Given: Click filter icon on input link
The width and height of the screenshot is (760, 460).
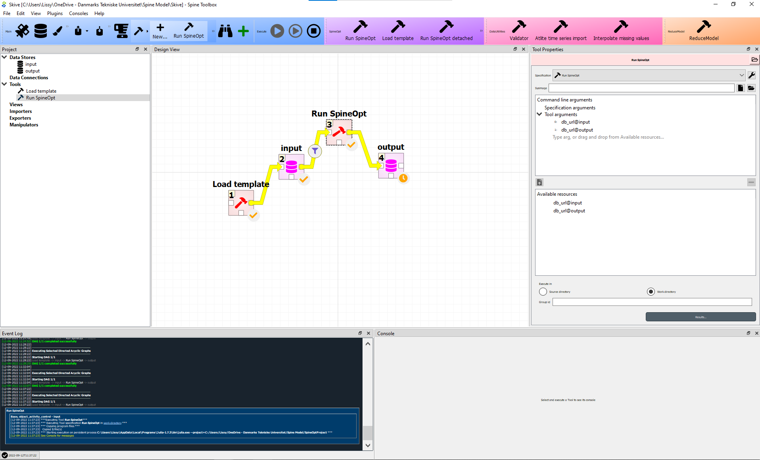Looking at the screenshot, I should click(x=315, y=151).
